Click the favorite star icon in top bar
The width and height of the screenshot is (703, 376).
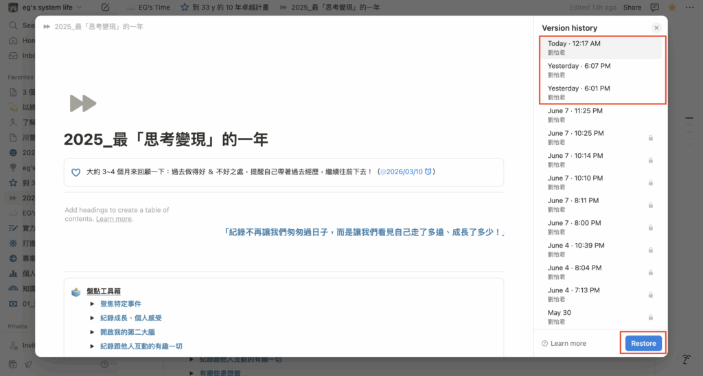671,8
